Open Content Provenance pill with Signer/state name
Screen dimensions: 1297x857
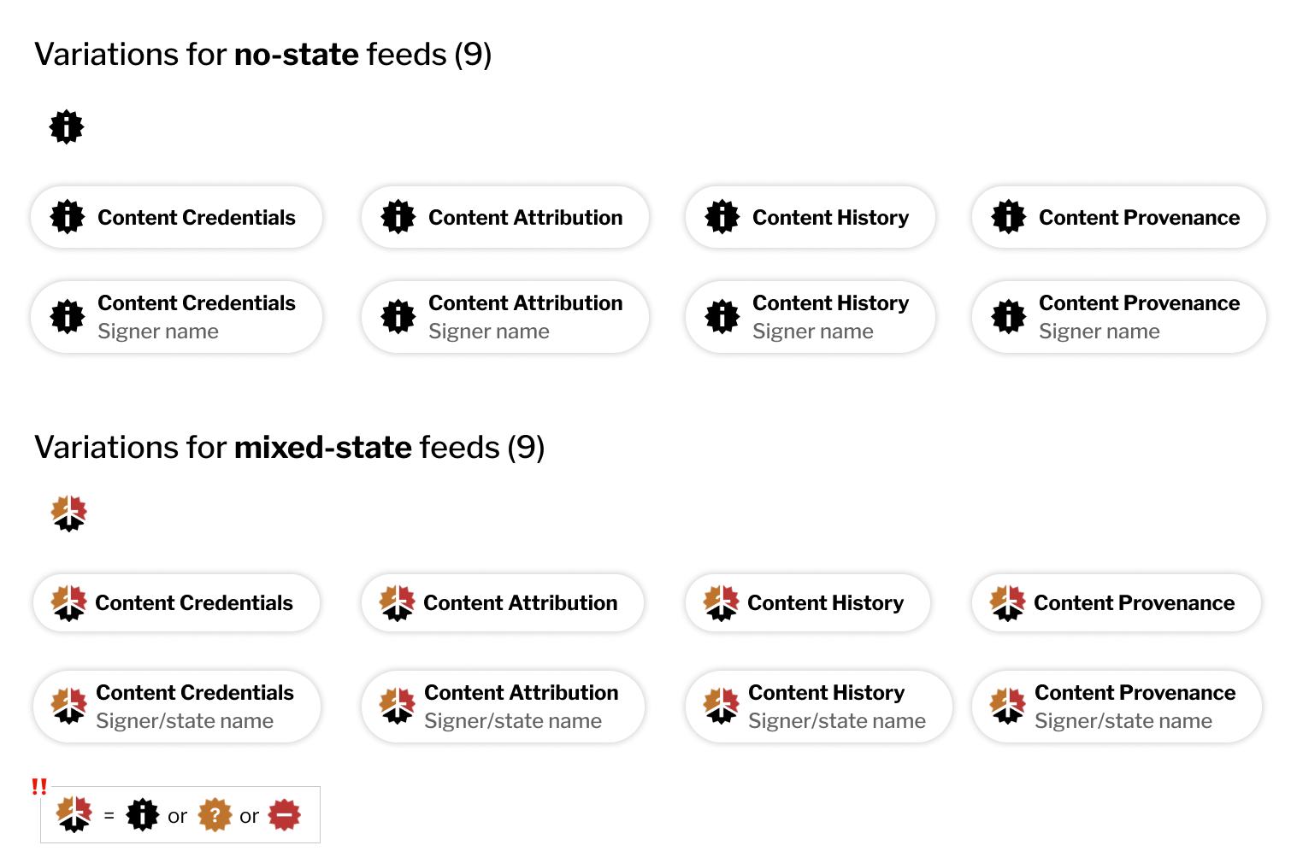(1117, 707)
